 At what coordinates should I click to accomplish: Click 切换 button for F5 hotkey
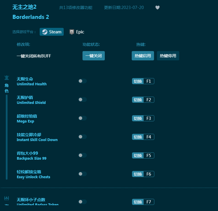pyautogui.click(x=138, y=155)
